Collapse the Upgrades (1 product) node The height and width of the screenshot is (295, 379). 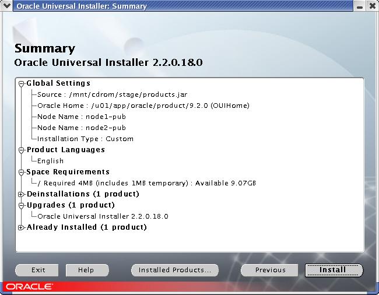coord(22,205)
